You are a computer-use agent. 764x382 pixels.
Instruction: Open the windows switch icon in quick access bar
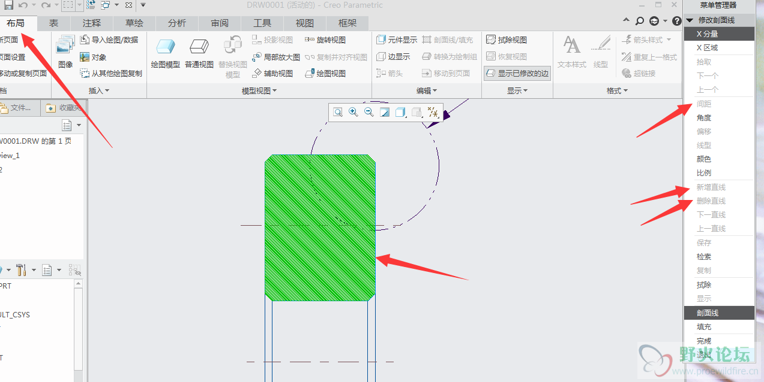(105, 5)
